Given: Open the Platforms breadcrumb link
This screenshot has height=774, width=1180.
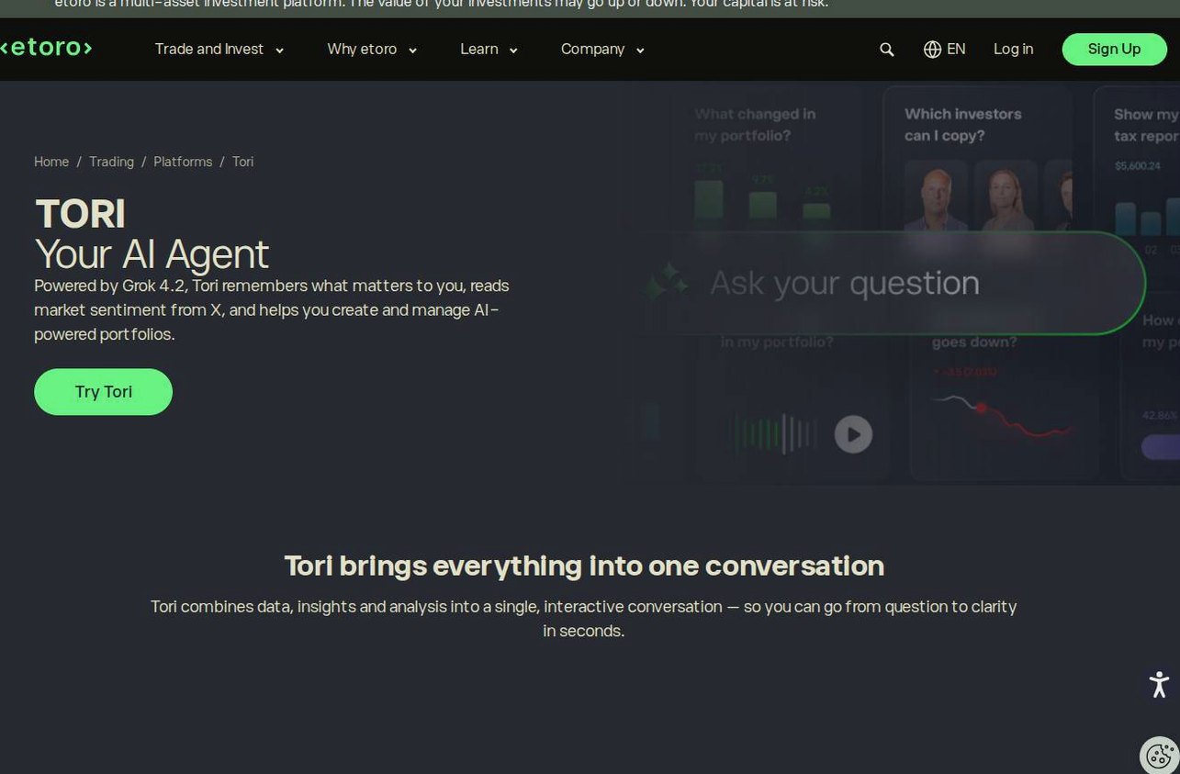Looking at the screenshot, I should click(183, 162).
